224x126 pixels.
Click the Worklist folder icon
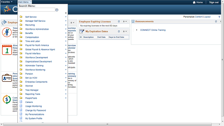21,86
